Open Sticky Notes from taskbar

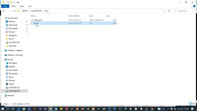[x=61, y=109]
